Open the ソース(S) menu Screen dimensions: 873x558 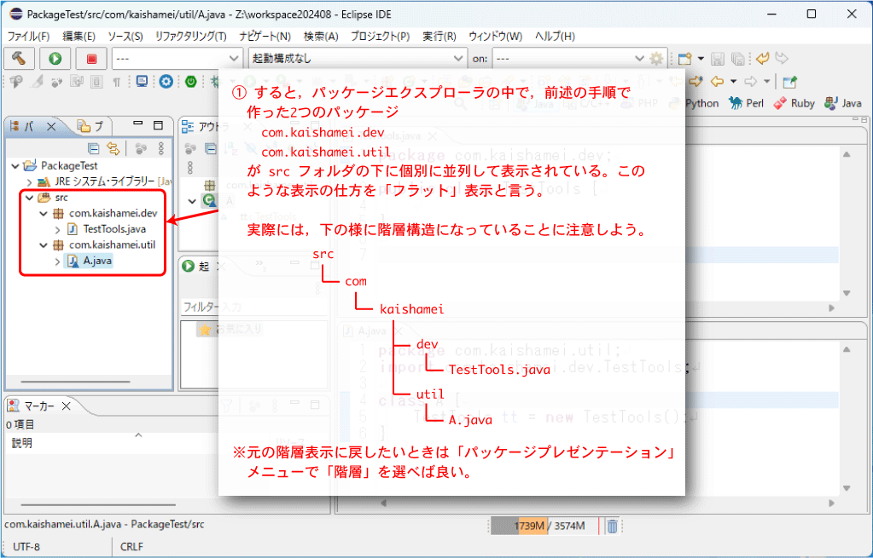[x=125, y=36]
